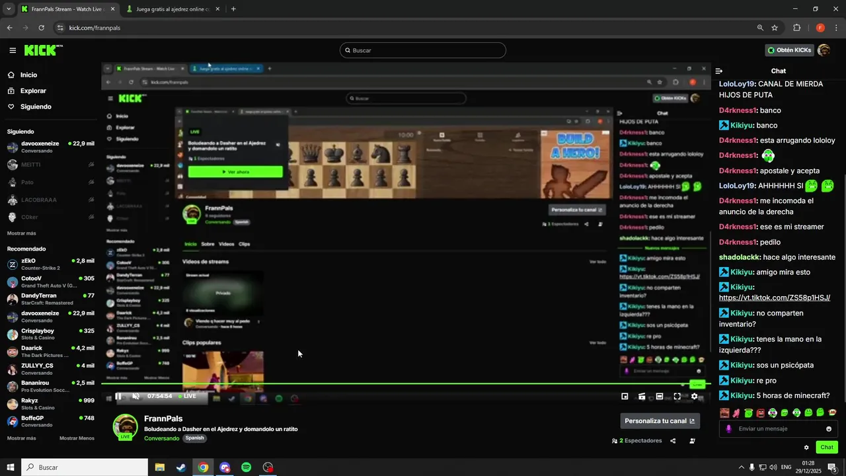Screen dimensions: 846x476
Task: Open DandyTerran StarCraft channel in sidebar
Action: 50,299
